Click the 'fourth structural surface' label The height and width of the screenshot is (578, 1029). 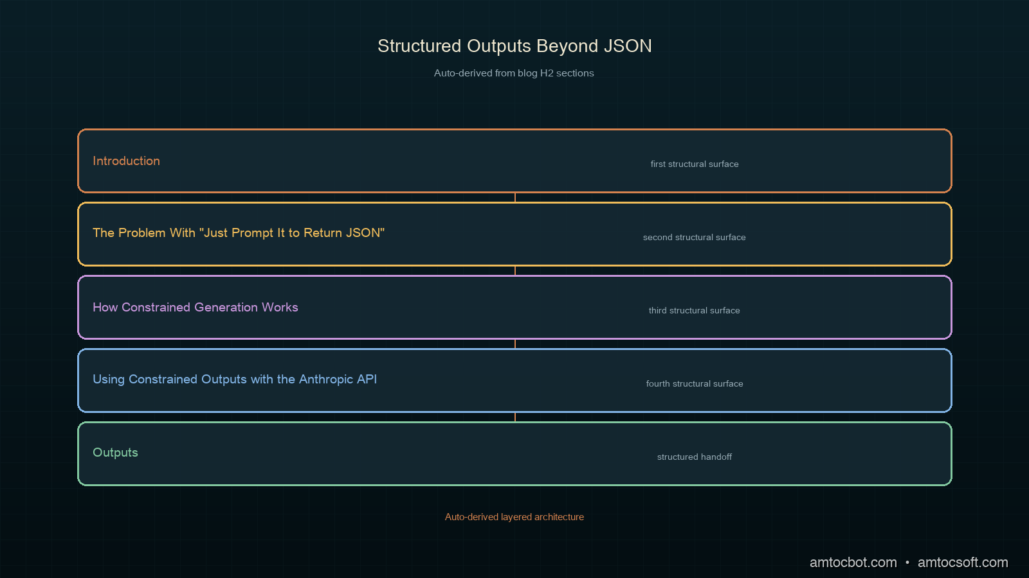(695, 384)
